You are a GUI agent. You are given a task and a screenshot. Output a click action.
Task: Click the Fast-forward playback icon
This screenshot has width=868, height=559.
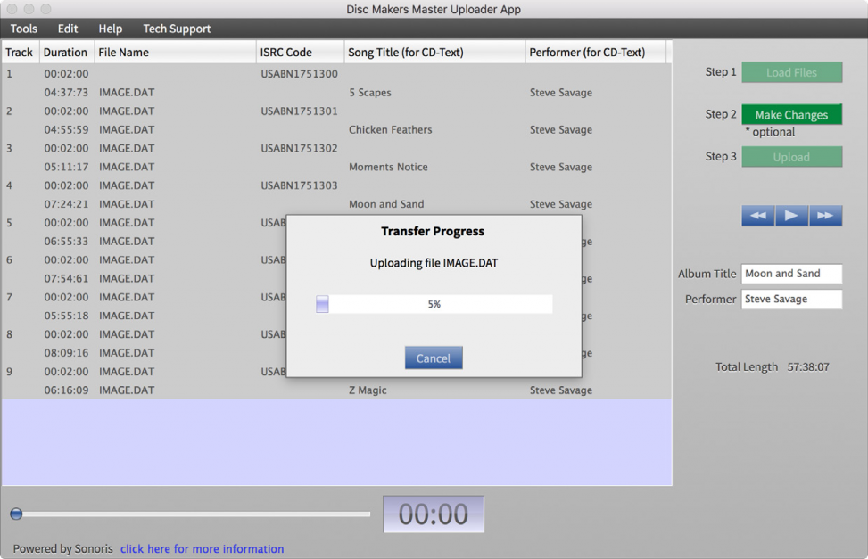click(826, 215)
